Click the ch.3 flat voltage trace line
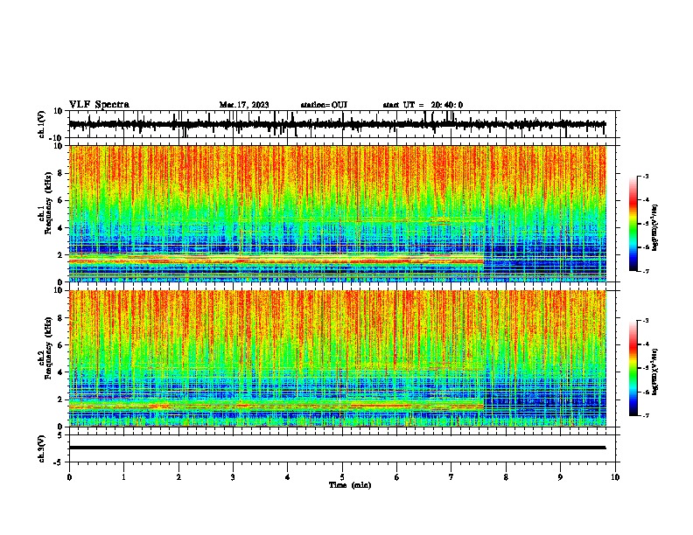The image size is (693, 535). point(337,448)
